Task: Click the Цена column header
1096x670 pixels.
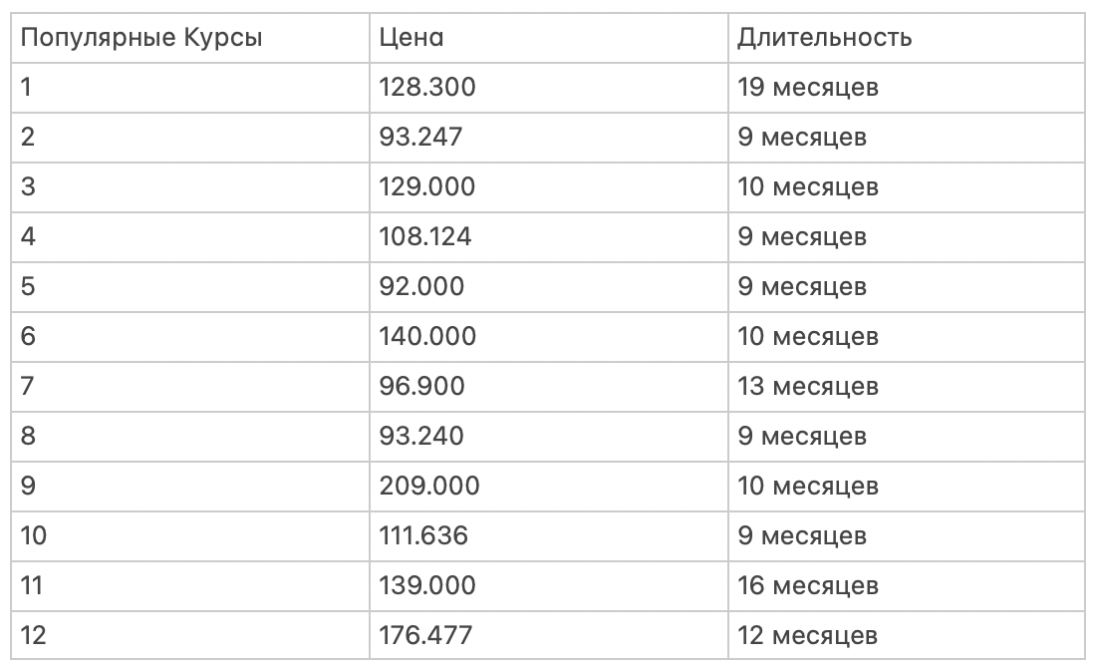Action: pyautogui.click(x=411, y=38)
